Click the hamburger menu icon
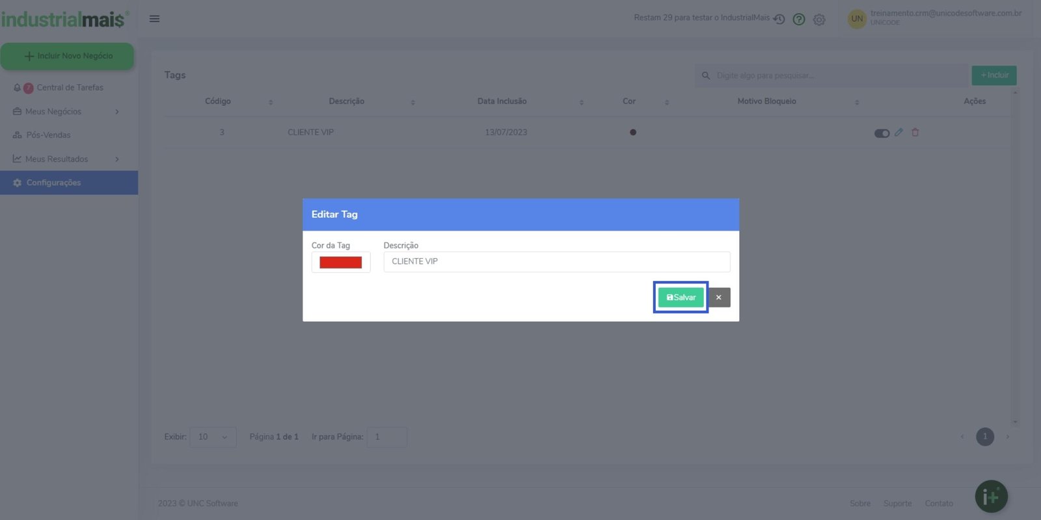 (154, 19)
